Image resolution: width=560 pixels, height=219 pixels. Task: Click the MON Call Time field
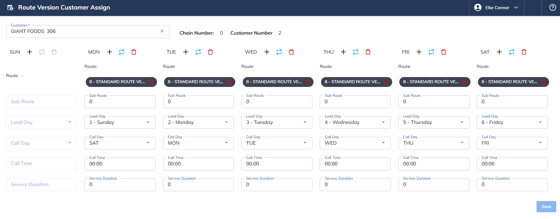pos(120,164)
